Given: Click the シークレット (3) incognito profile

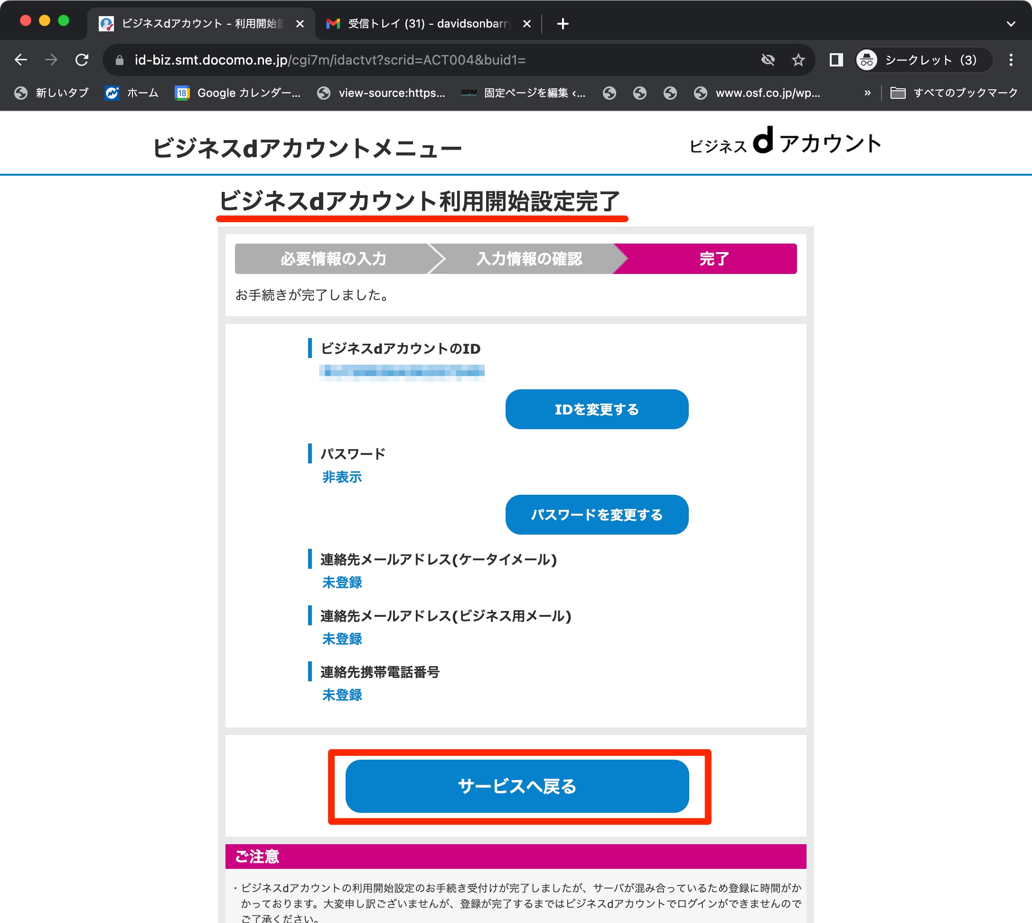Looking at the screenshot, I should [x=923, y=60].
